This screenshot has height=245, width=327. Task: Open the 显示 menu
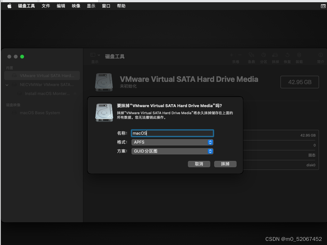[91, 6]
